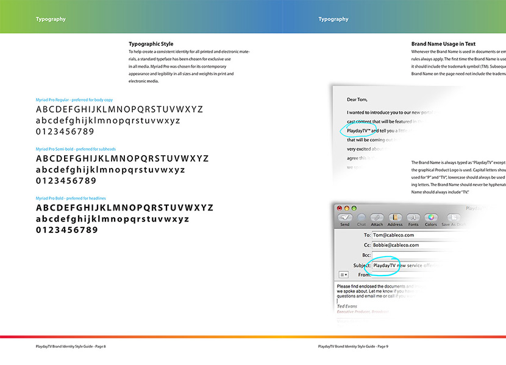Viewport: 506px width, 365px height.
Task: Close the mail window with the red button
Action: click(x=340, y=208)
